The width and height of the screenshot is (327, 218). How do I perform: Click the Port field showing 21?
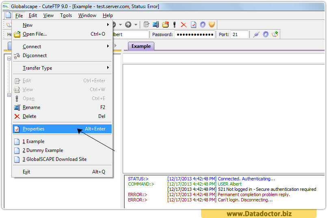240,34
